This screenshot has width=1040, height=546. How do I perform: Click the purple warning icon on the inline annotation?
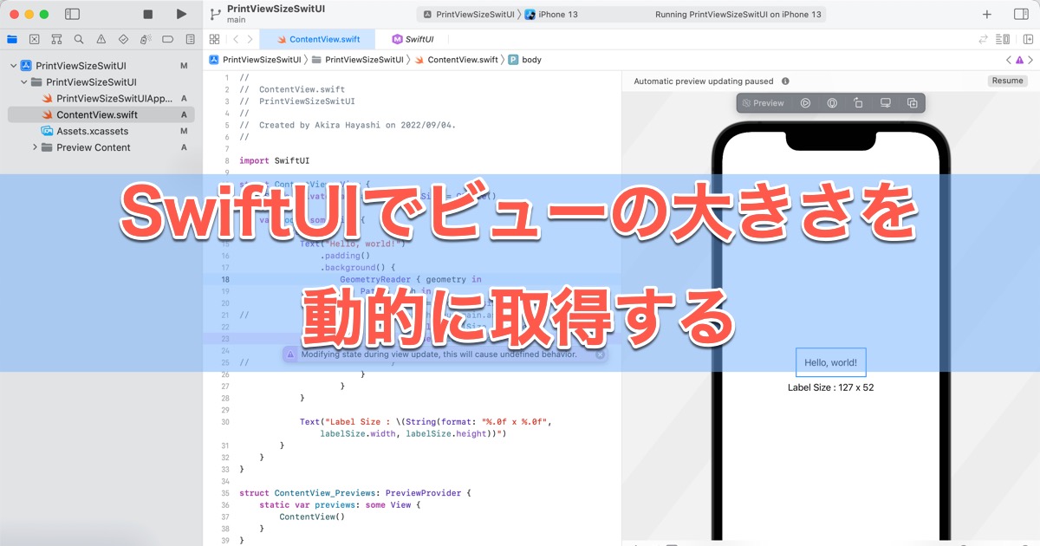(x=291, y=354)
